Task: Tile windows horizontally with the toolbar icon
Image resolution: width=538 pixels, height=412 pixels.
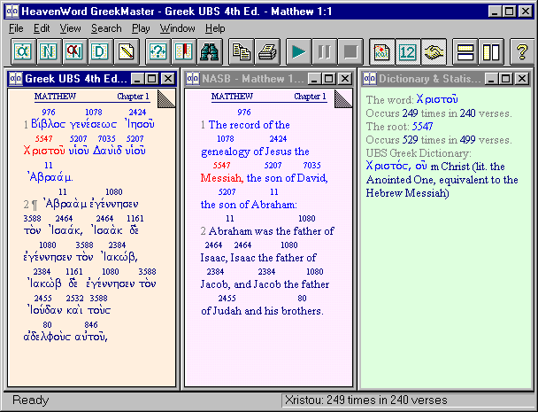Action: 465,52
